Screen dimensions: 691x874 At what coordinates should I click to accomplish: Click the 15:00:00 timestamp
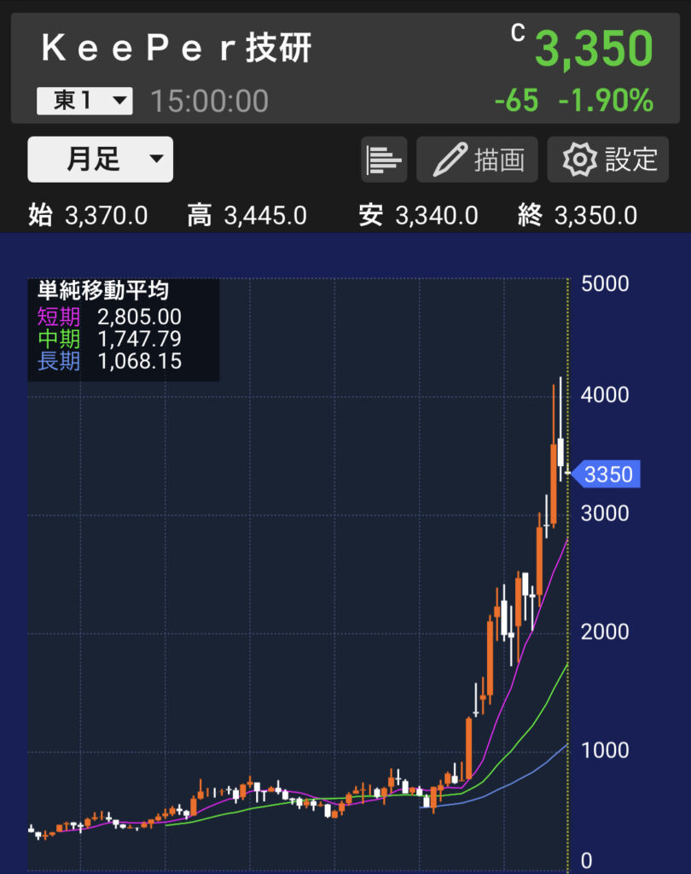pyautogui.click(x=210, y=101)
